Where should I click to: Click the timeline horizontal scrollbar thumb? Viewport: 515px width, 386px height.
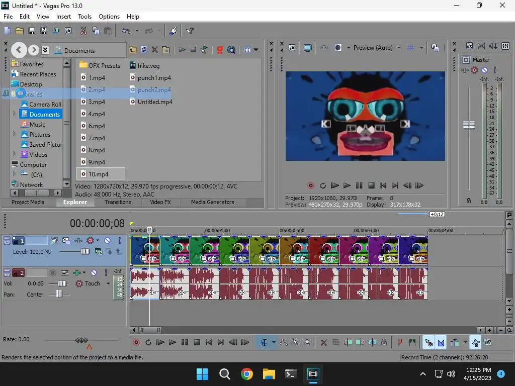click(150, 330)
